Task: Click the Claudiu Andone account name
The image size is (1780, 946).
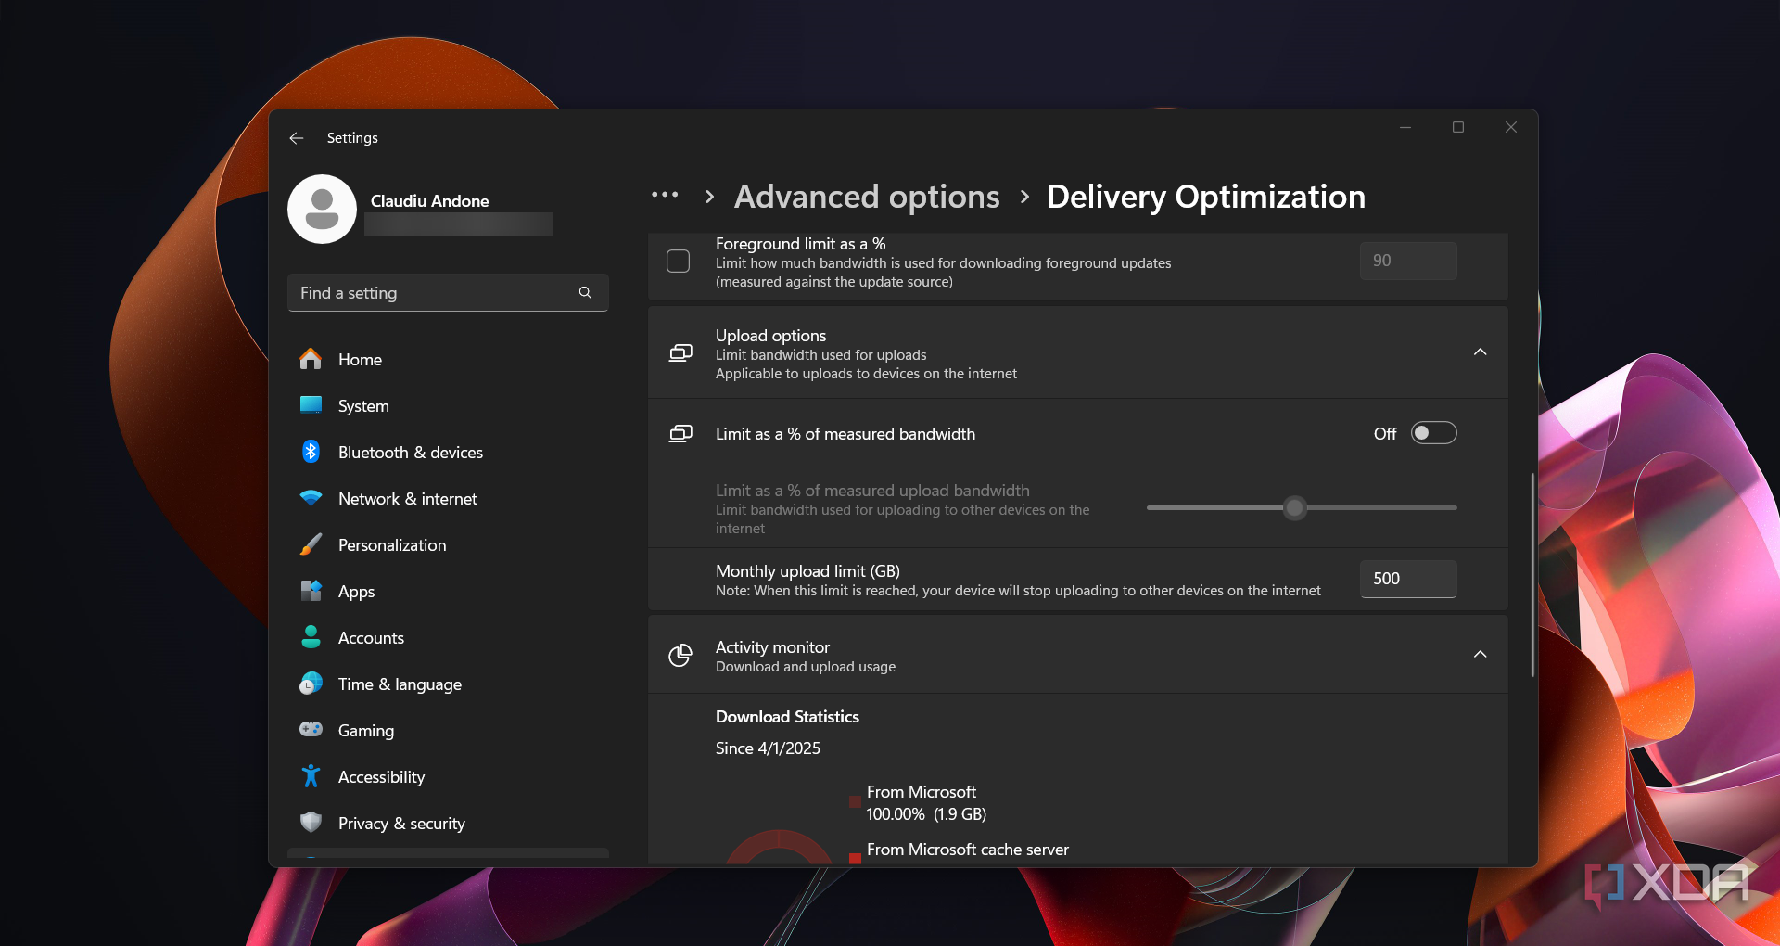Action: click(429, 201)
